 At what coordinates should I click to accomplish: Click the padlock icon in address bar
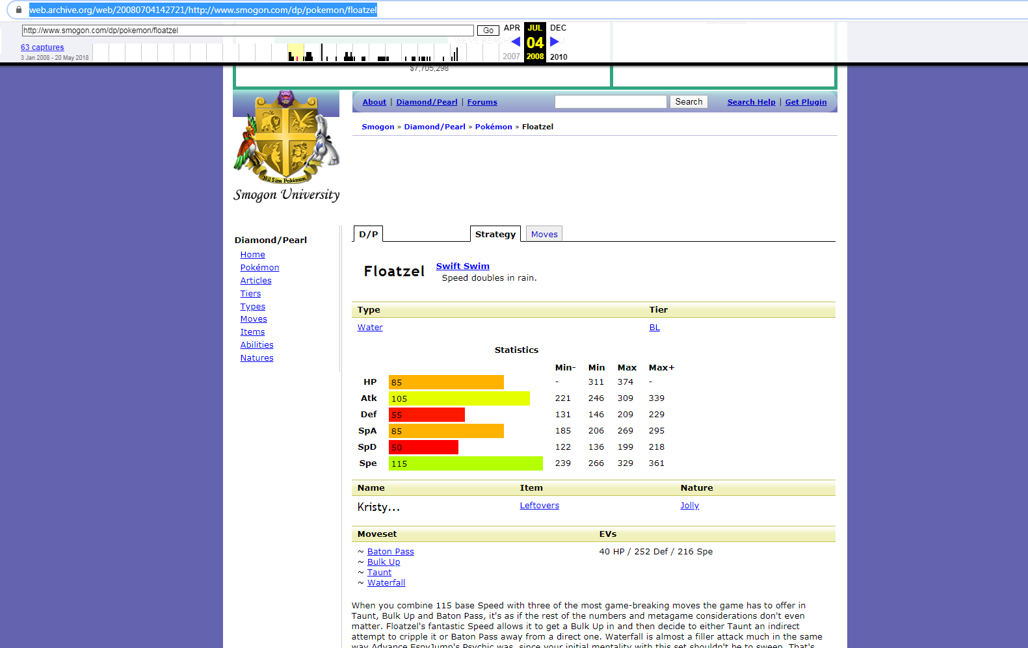19,10
